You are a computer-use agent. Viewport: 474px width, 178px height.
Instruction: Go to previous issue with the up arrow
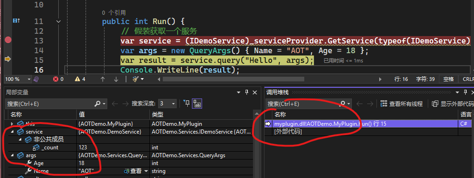(103, 79)
